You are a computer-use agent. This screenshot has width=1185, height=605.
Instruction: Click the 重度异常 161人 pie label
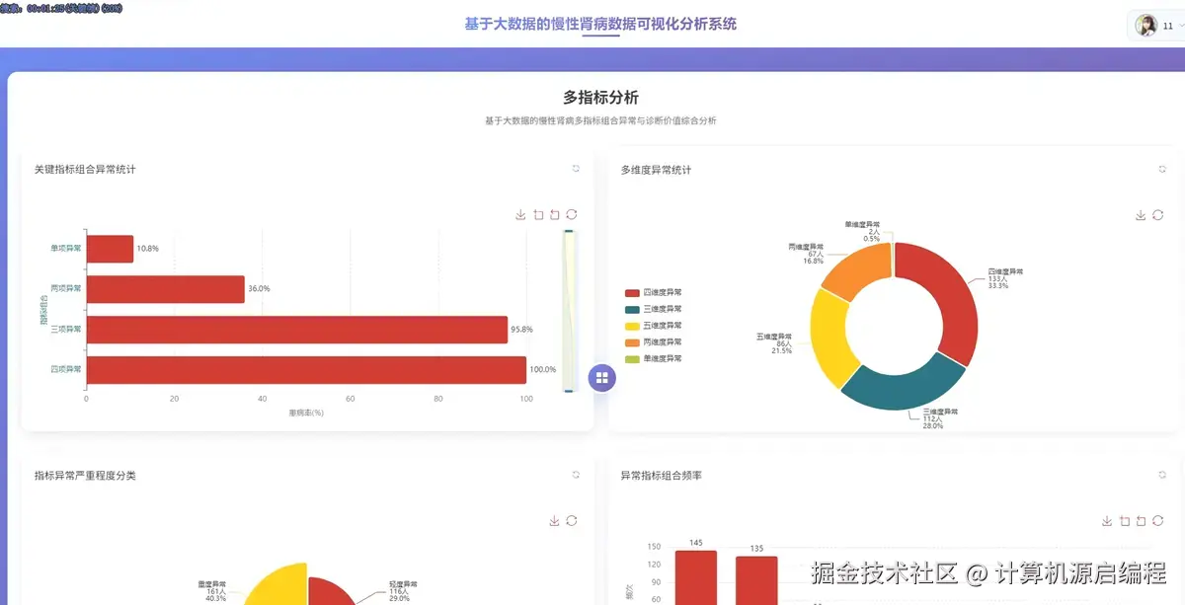click(212, 590)
